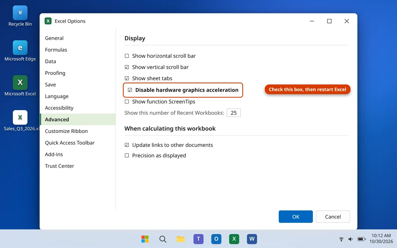This screenshot has width=397, height=248.
Task: Dismiss the dialog with Cancel
Action: click(x=333, y=217)
